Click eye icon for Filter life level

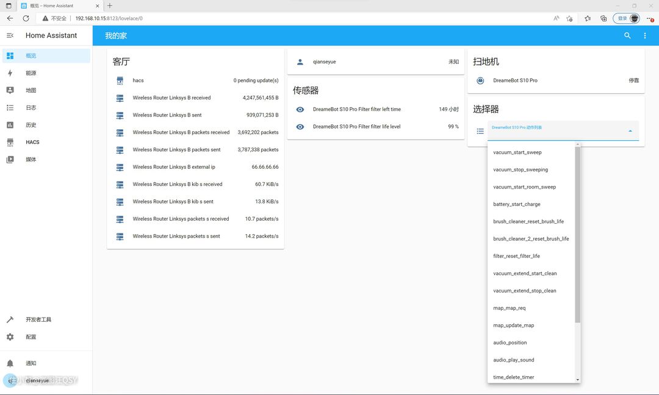click(300, 127)
